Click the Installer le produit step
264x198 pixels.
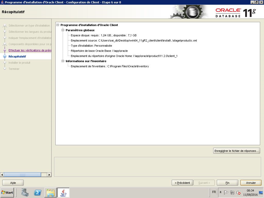coord(19,63)
